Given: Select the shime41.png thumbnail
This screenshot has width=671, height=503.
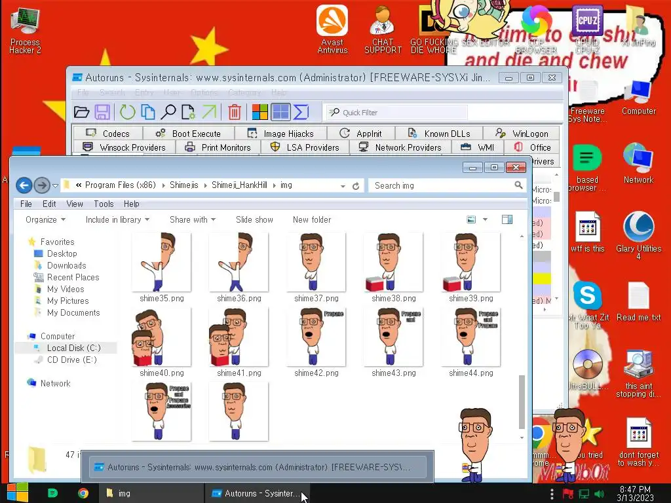Looking at the screenshot, I should (x=239, y=337).
